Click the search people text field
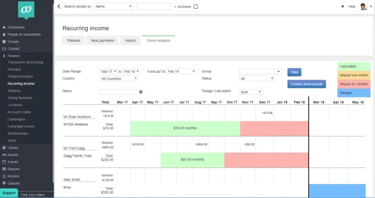The width and height of the screenshot is (375, 198). click(154, 6)
